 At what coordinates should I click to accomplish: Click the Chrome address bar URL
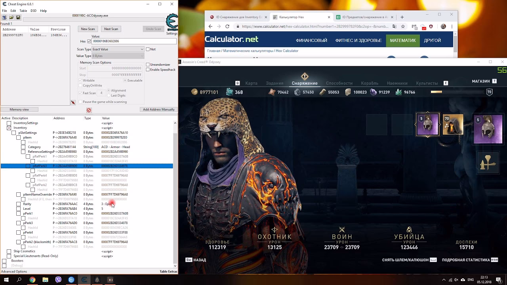pyautogui.click(x=315, y=27)
